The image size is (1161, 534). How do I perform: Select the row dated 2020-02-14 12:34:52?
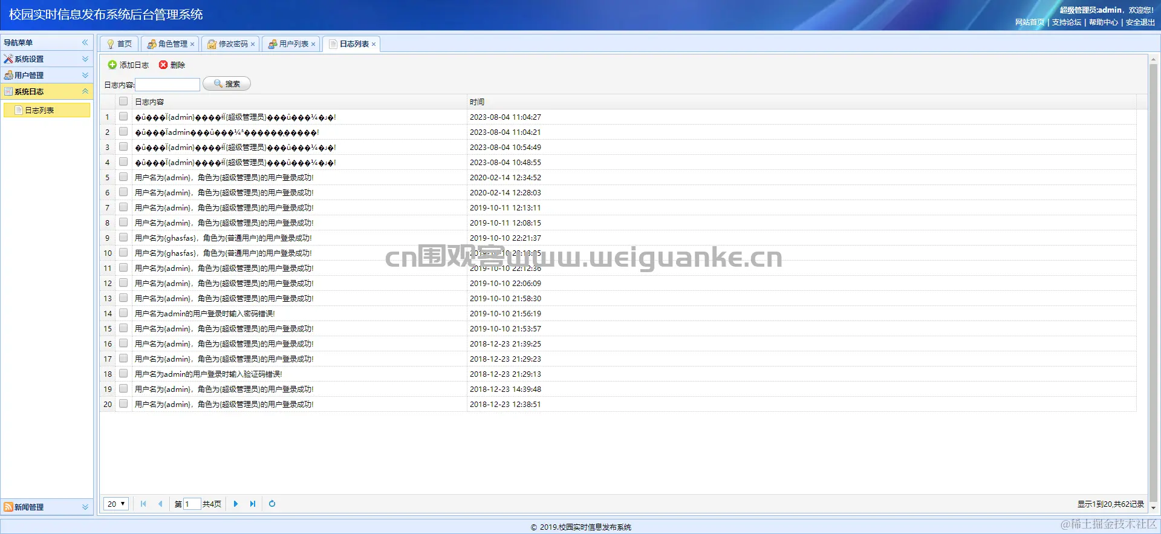pos(618,177)
